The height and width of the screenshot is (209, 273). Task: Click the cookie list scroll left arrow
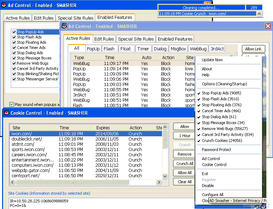[x=12, y=182]
